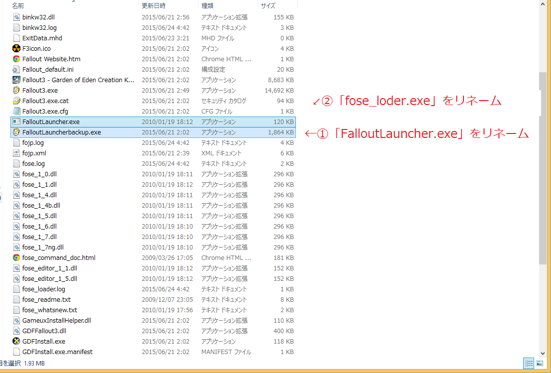Click the scrollbar down arrow
Screen dimensions: 551x373
[543, 354]
